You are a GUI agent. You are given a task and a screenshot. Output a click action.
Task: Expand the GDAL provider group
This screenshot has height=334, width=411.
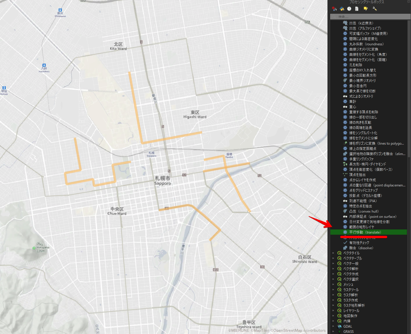(333, 326)
